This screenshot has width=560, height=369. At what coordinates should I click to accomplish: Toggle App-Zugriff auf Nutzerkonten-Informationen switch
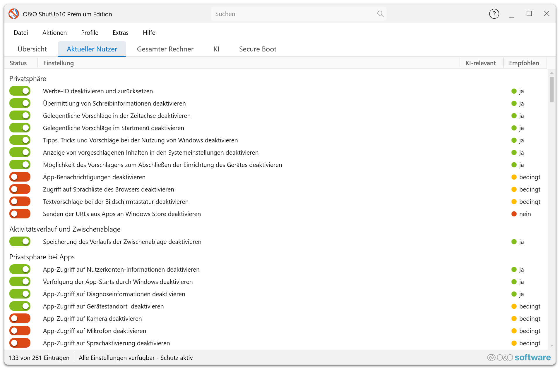tap(20, 270)
